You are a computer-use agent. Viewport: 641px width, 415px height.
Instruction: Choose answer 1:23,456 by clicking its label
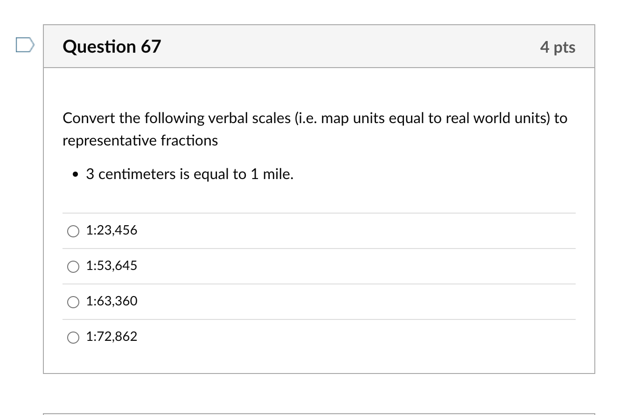point(111,230)
